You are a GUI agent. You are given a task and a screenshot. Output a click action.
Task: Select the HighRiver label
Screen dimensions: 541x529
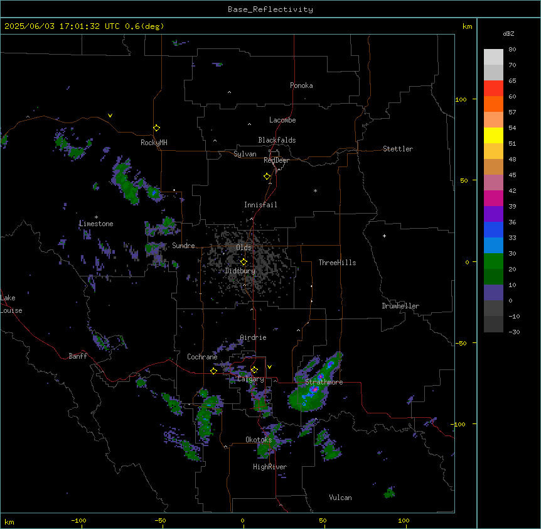click(270, 467)
